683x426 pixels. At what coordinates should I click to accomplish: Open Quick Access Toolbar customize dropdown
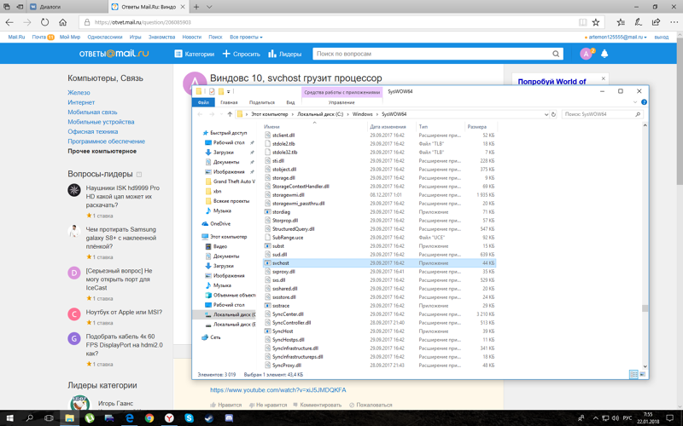click(x=228, y=92)
